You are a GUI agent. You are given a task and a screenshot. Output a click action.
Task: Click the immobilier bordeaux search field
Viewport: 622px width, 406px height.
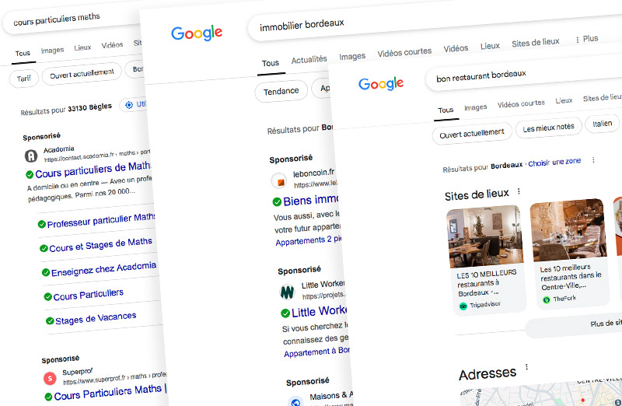point(435,23)
